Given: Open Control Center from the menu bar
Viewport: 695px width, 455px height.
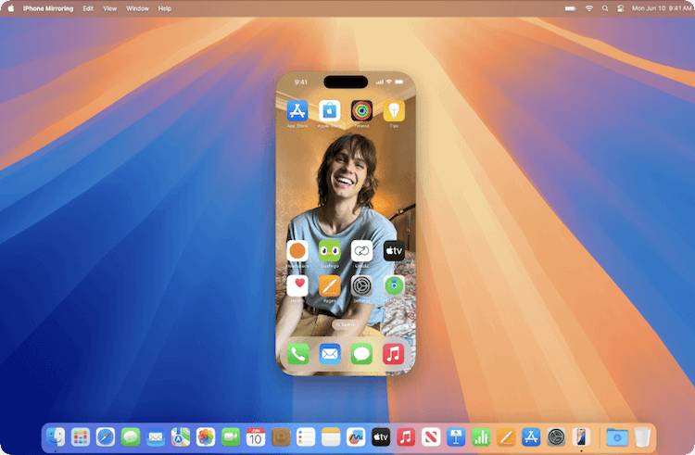Looking at the screenshot, I should pyautogui.click(x=621, y=8).
